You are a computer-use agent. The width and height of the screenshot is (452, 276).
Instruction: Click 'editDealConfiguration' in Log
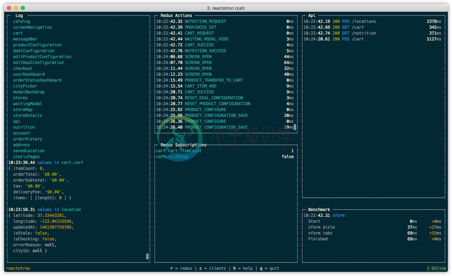[38, 63]
